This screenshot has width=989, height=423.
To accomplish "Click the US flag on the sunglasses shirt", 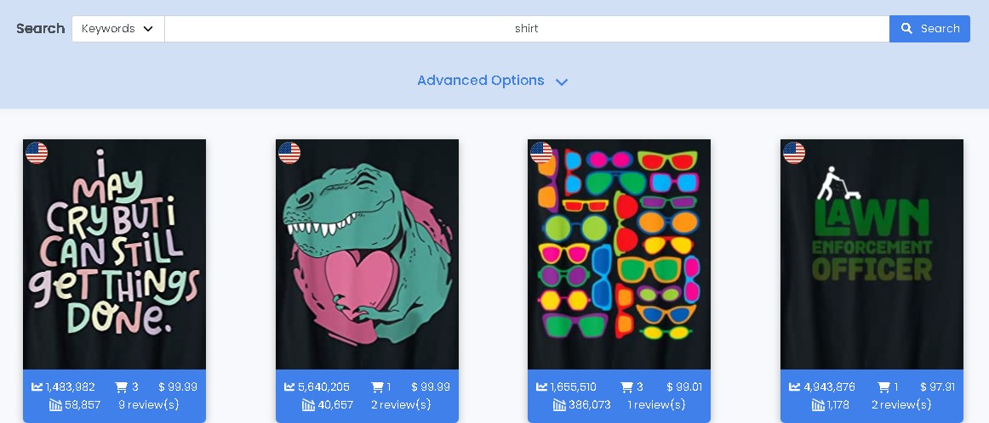I will click(541, 153).
